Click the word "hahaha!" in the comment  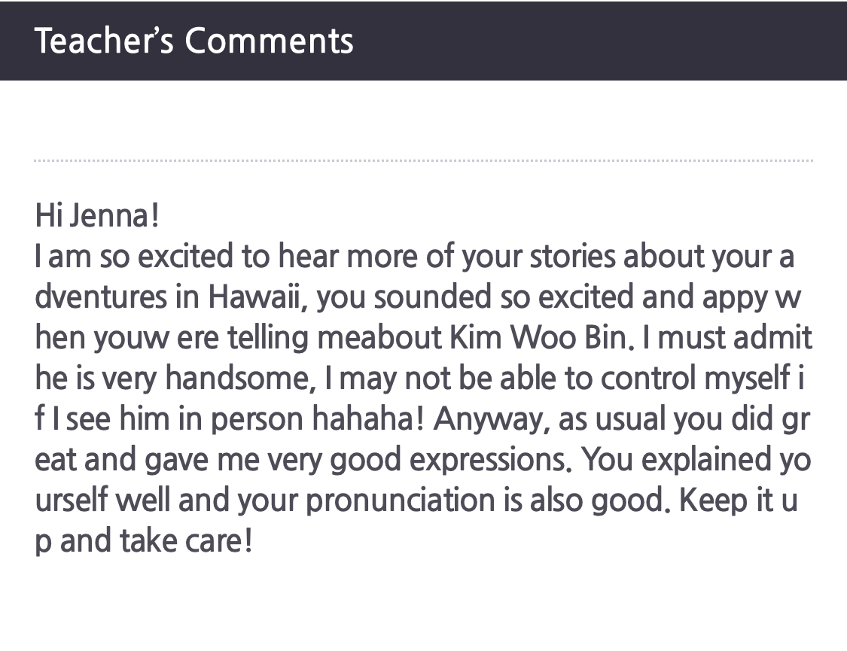[369, 420]
